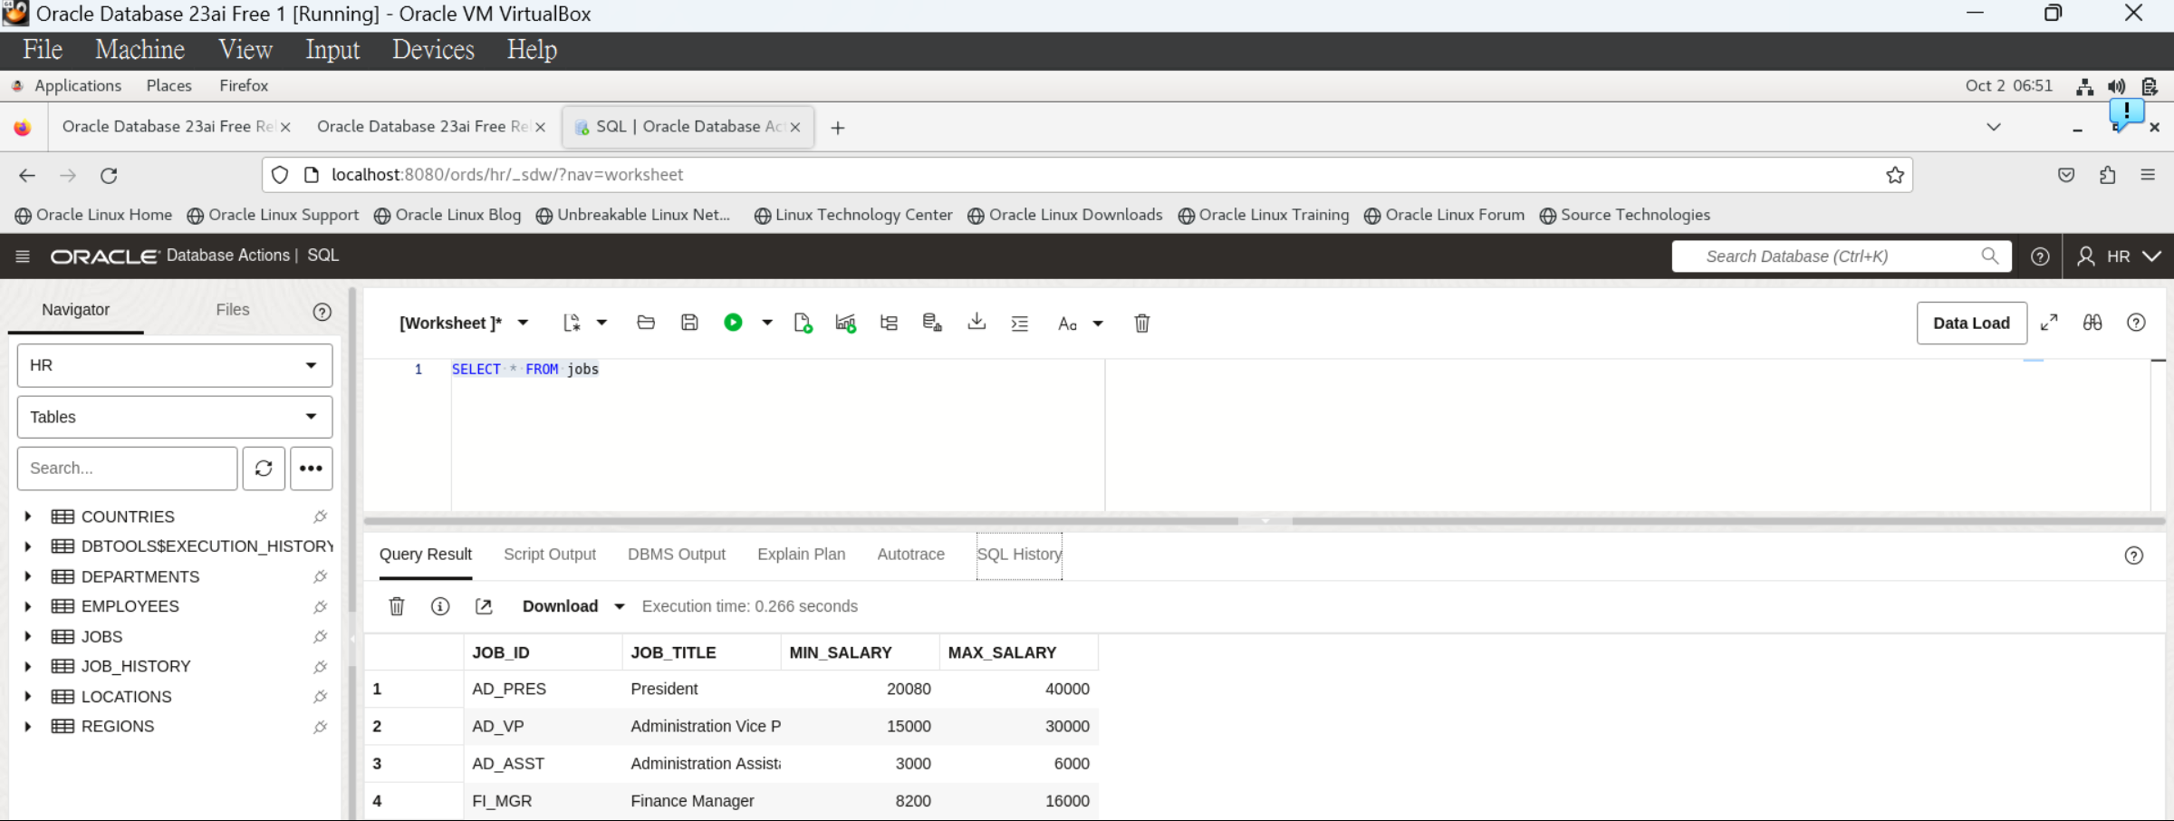
Task: Expand the editor to full screen
Action: click(2049, 323)
